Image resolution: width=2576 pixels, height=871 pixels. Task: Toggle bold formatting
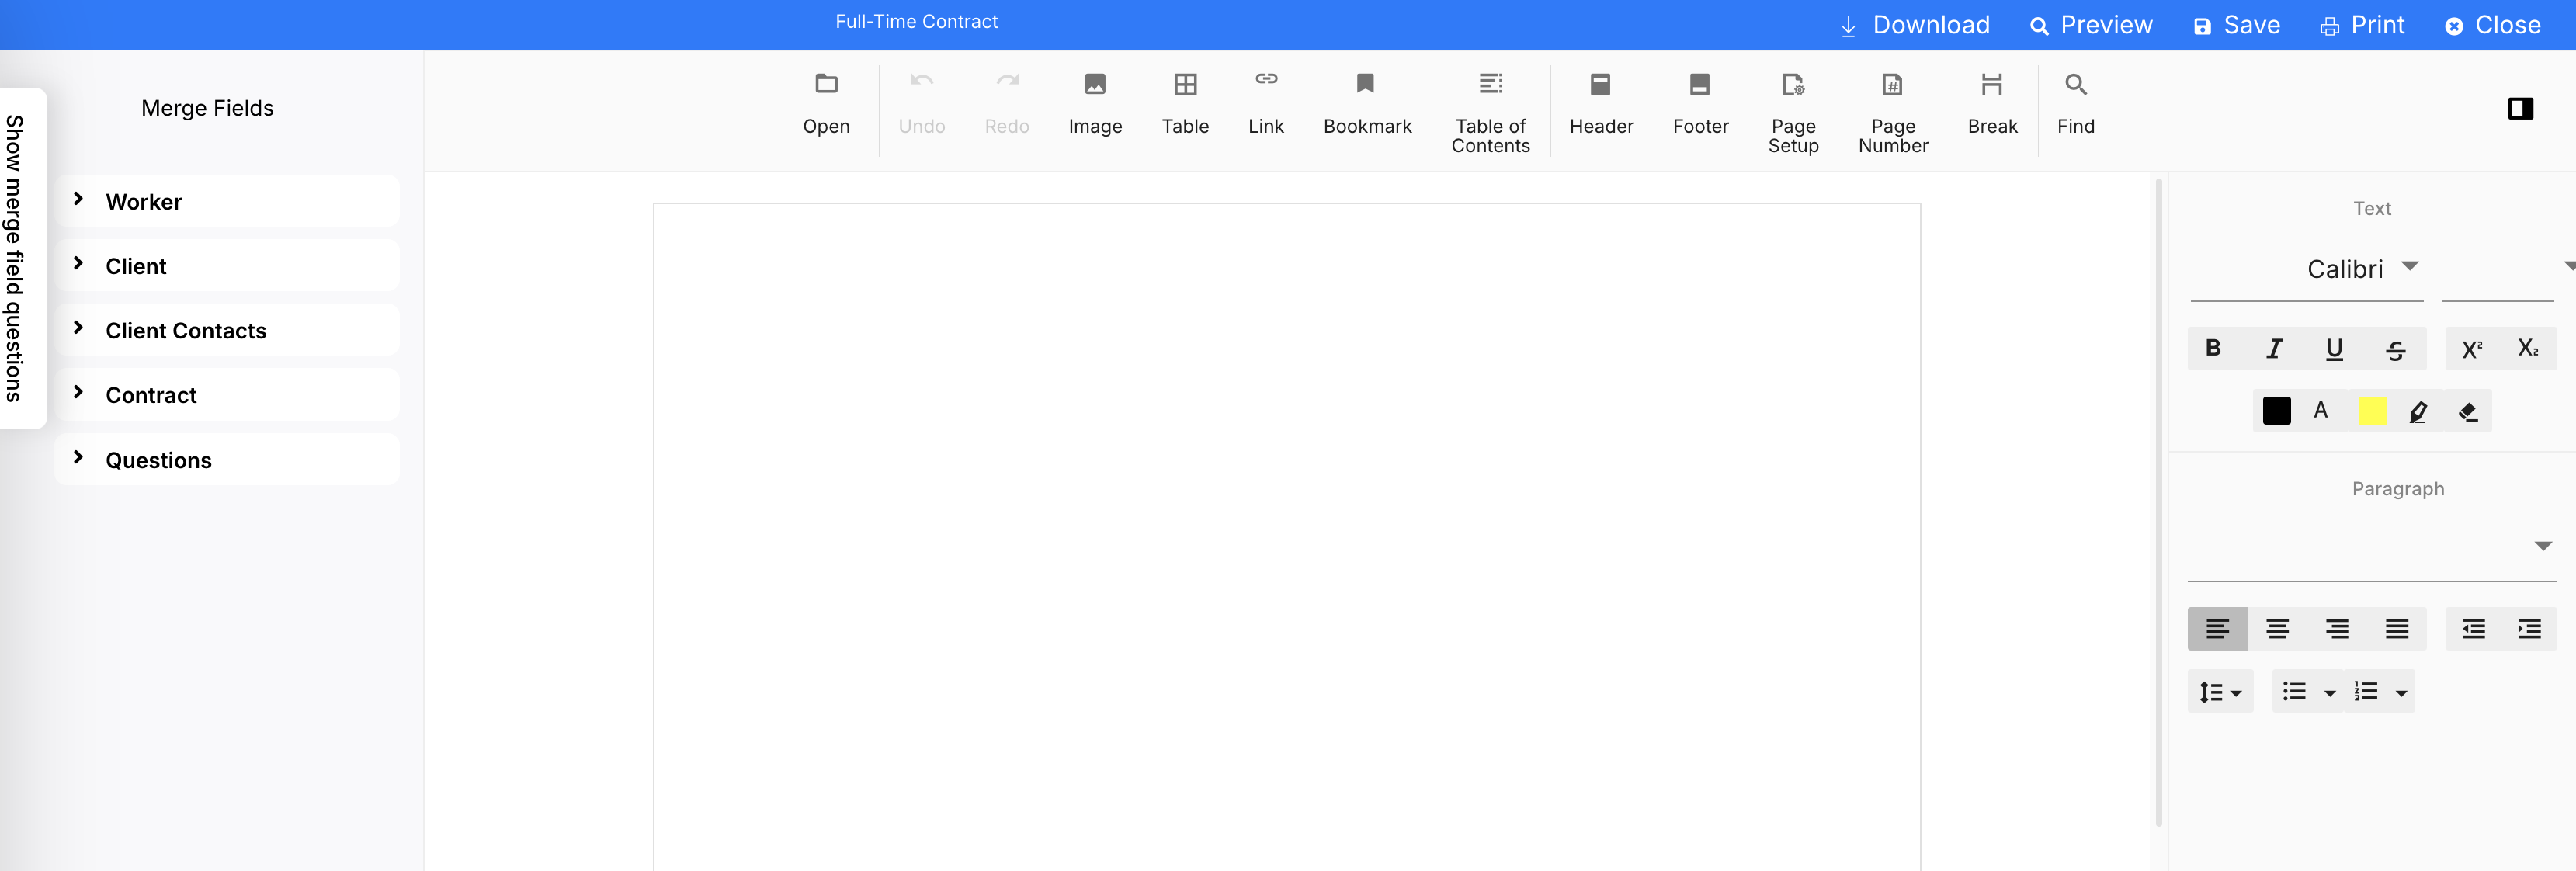click(2213, 348)
